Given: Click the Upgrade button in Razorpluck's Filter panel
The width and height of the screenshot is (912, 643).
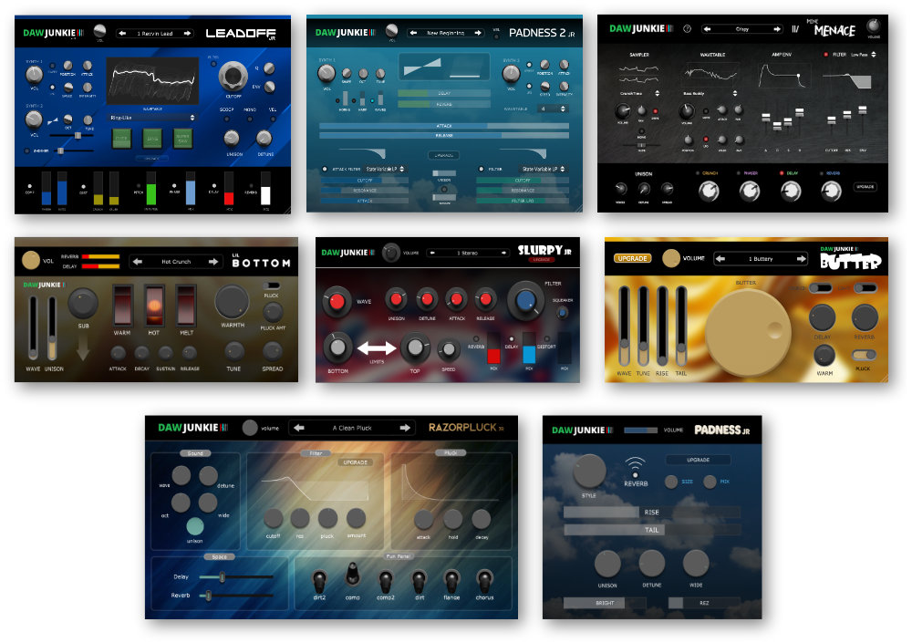Looking at the screenshot, I should point(355,462).
